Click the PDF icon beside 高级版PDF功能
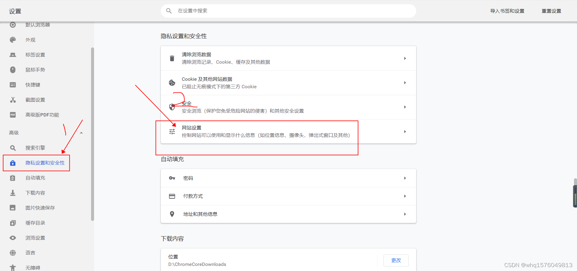 [13, 115]
